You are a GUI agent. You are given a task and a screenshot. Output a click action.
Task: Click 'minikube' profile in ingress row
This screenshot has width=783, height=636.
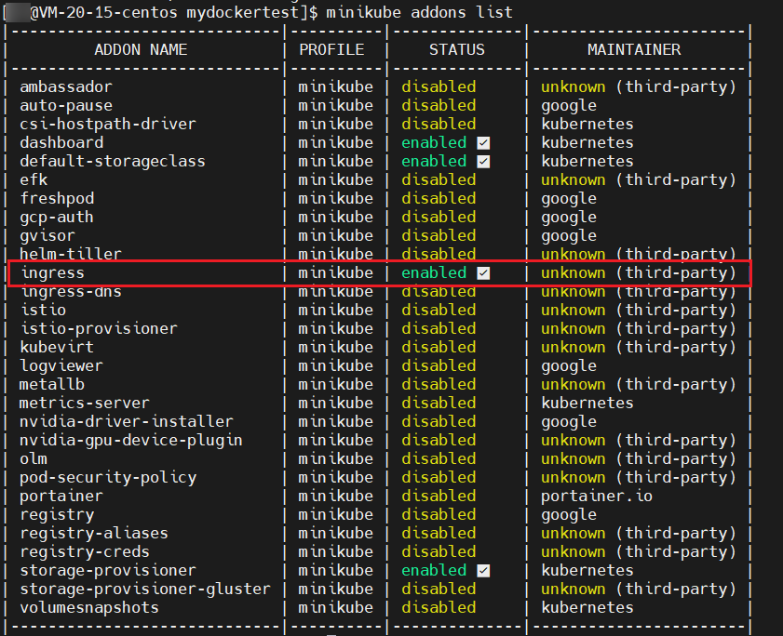pyautogui.click(x=335, y=272)
